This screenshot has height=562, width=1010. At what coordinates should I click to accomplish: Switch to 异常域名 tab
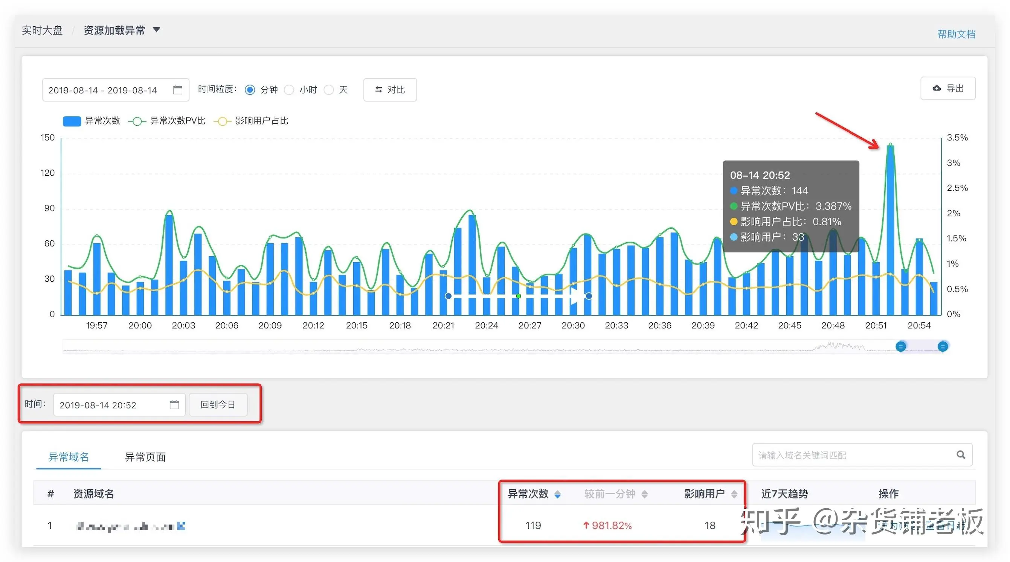(x=69, y=457)
